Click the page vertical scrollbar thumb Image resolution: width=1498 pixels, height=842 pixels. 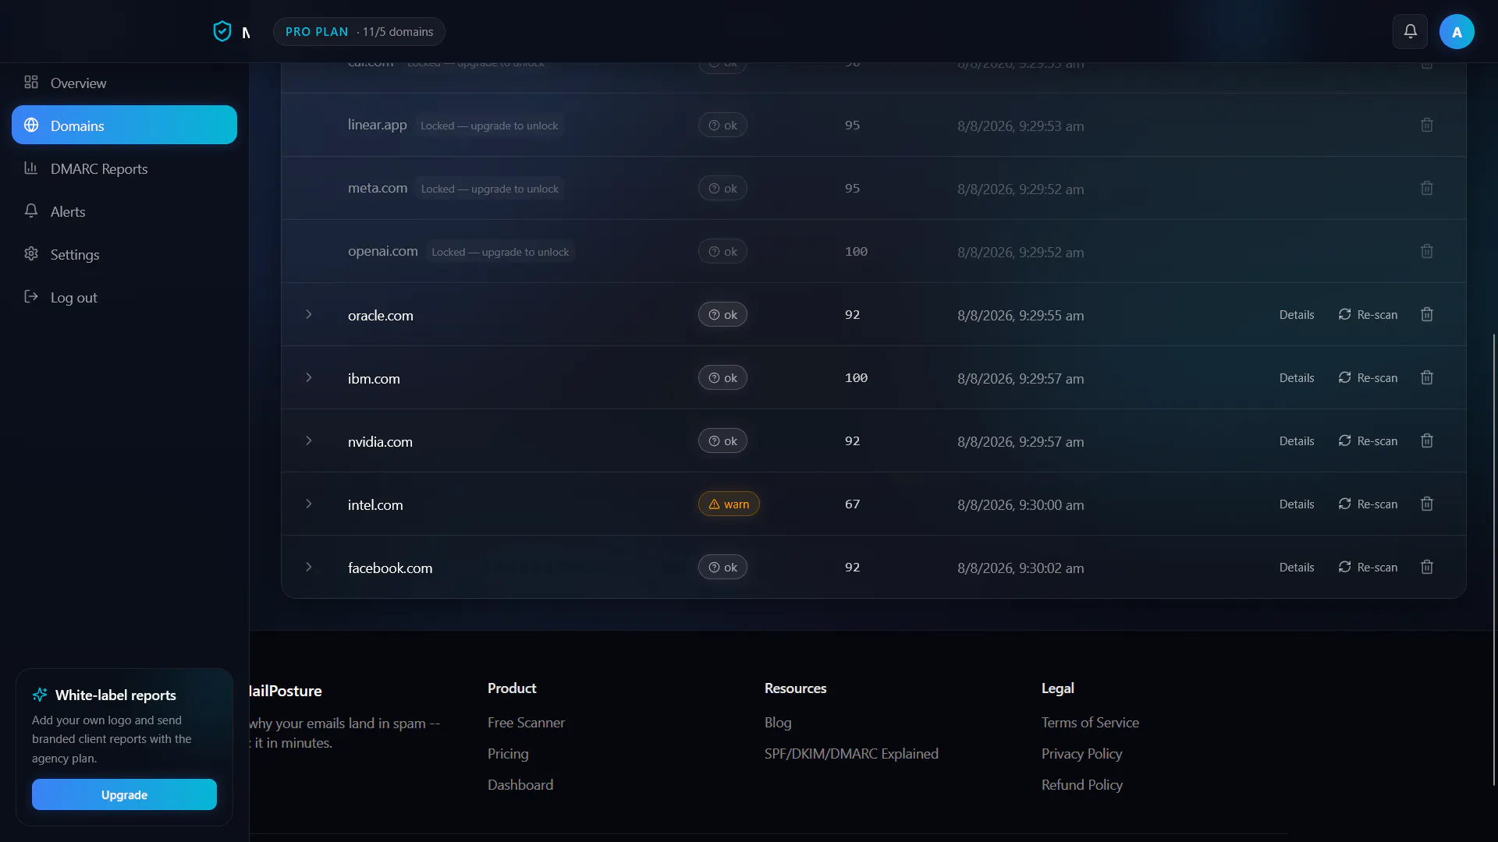[1493, 559]
